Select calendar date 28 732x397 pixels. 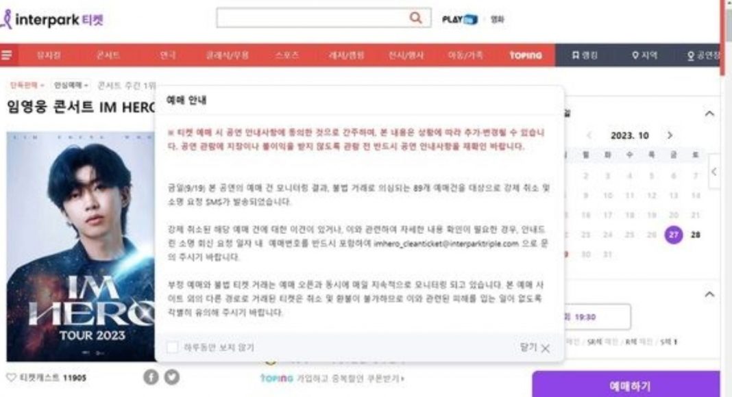pos(695,234)
